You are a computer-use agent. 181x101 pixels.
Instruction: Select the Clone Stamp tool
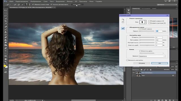pyautogui.click(x=6, y=32)
